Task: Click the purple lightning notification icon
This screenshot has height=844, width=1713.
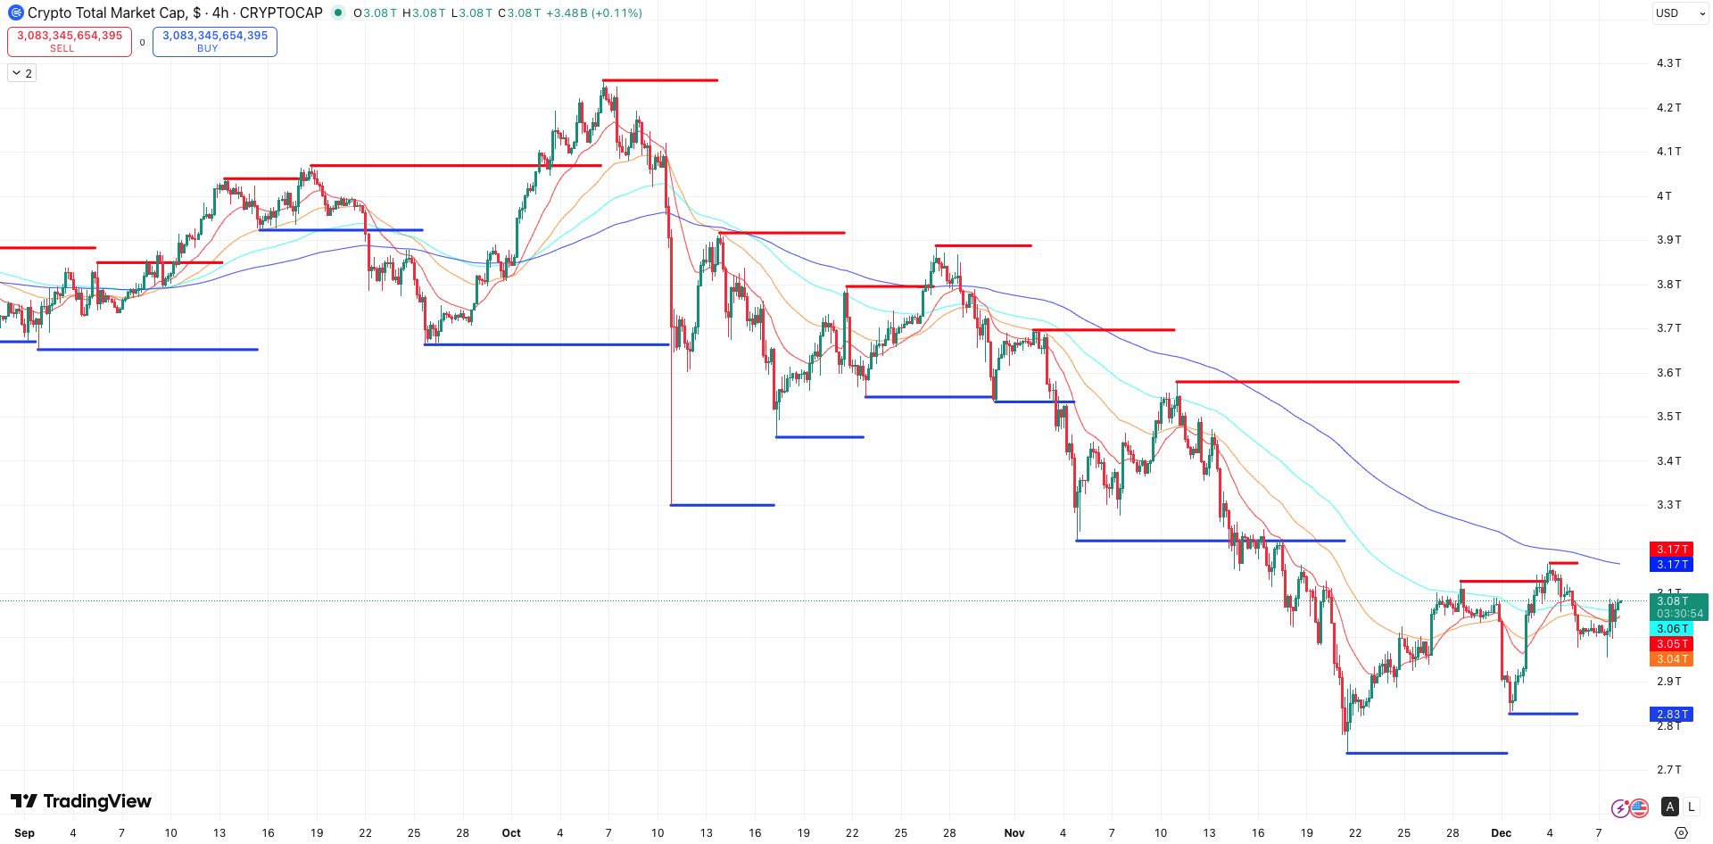Action: click(x=1620, y=807)
